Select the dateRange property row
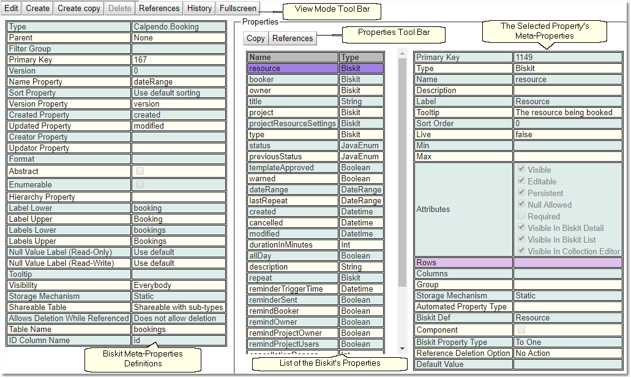This screenshot has height=378, width=631. point(293,190)
